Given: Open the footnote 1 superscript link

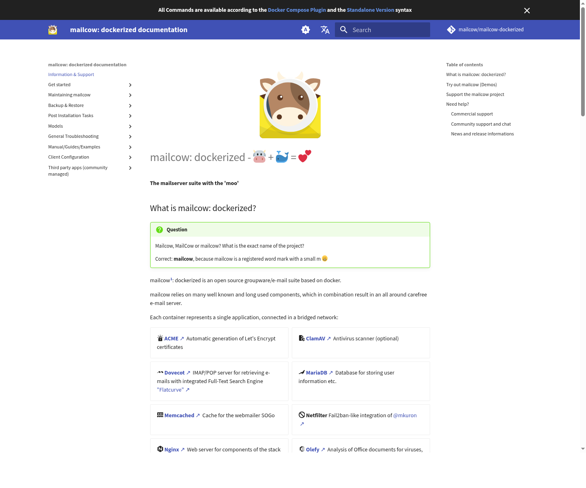Looking at the screenshot, I should click(171, 279).
